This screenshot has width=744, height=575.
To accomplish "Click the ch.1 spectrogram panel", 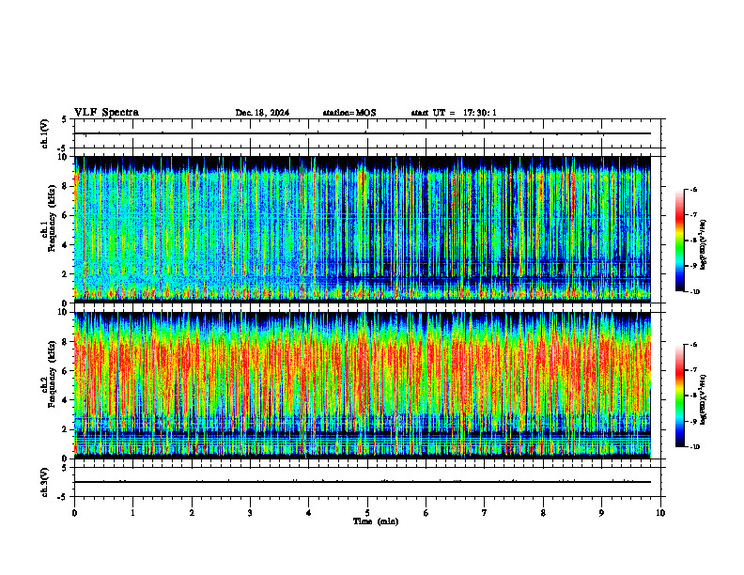I will coord(363,229).
